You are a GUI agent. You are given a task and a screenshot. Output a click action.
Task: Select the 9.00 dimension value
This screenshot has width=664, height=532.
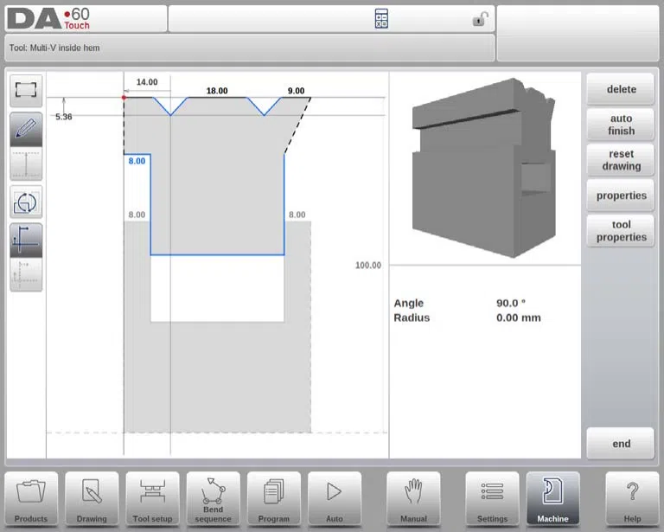point(296,91)
